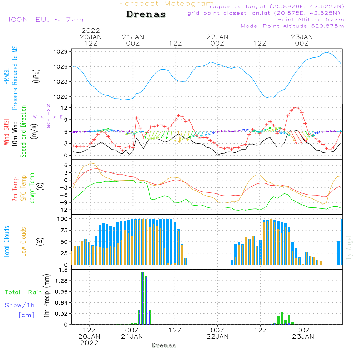The width and height of the screenshot is (357, 357).
Task: Select the blue 'Snow/1h' legend label
Action: 20,305
